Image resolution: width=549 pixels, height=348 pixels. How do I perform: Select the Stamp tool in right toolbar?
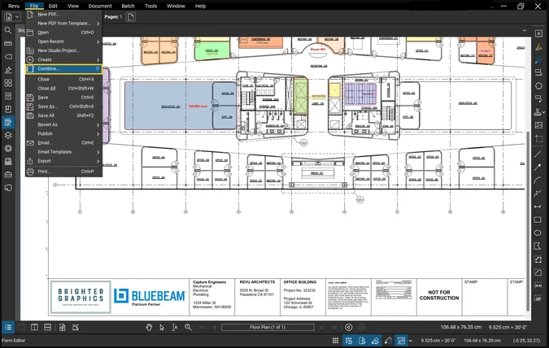pos(538,112)
